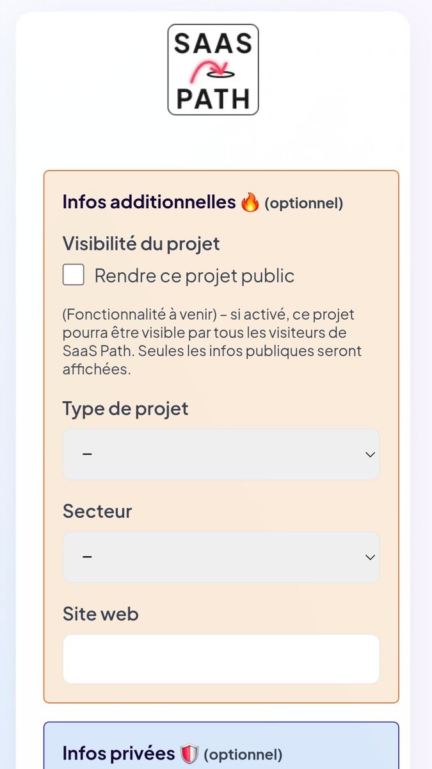Tick the Rendre ce projet public checkbox
Screen dimensions: 432x769
click(x=74, y=276)
